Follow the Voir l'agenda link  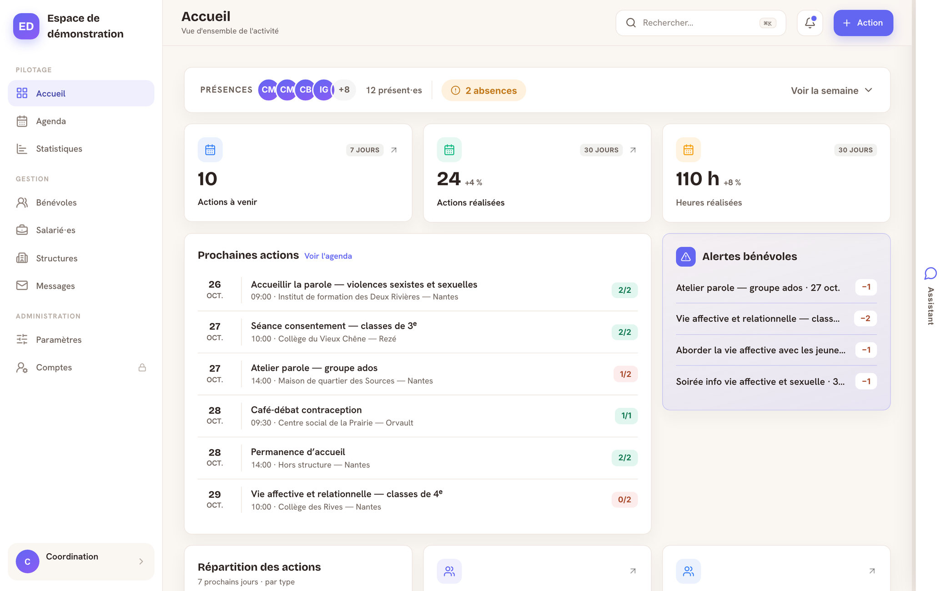pyautogui.click(x=328, y=256)
